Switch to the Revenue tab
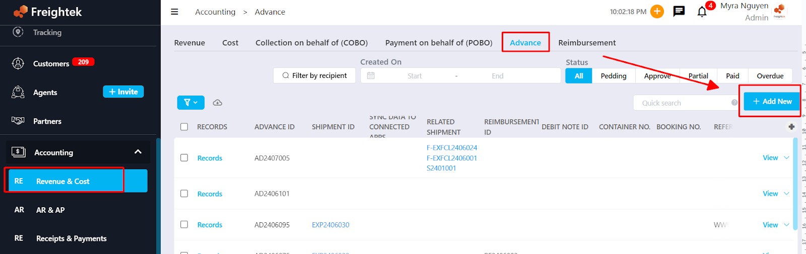The image size is (806, 254). [x=189, y=43]
